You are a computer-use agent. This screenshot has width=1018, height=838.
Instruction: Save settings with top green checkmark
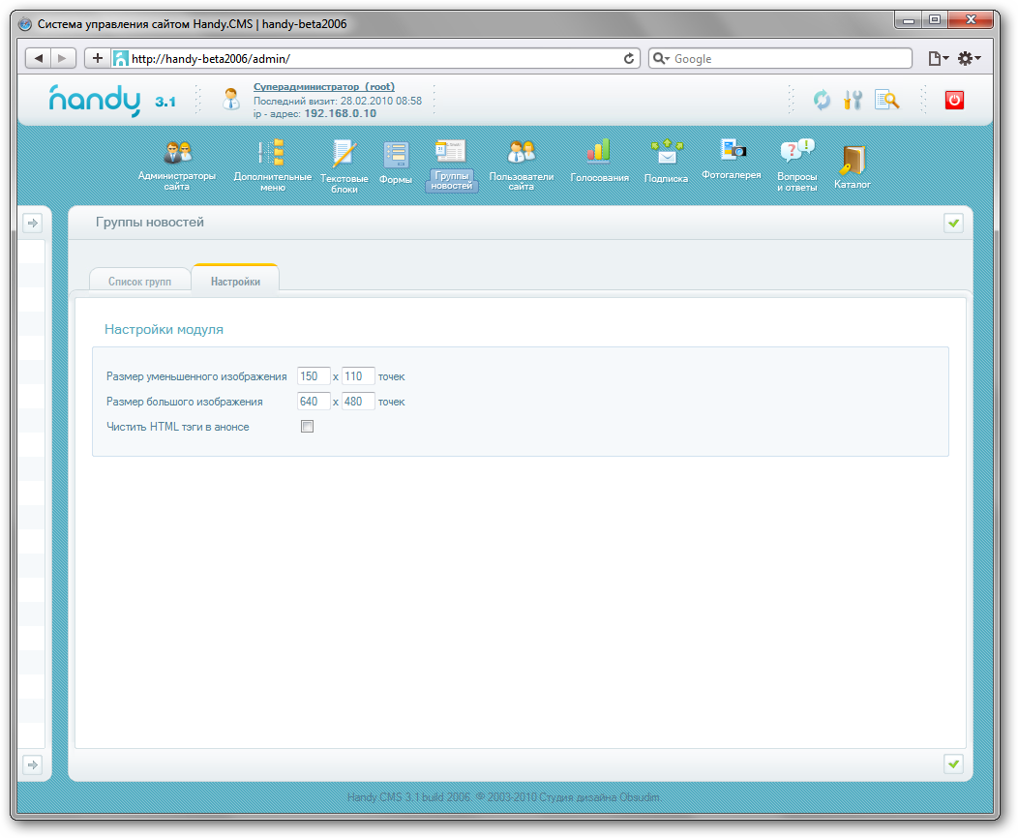click(953, 224)
